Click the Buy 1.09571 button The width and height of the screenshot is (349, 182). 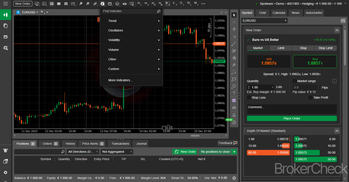click(x=315, y=61)
